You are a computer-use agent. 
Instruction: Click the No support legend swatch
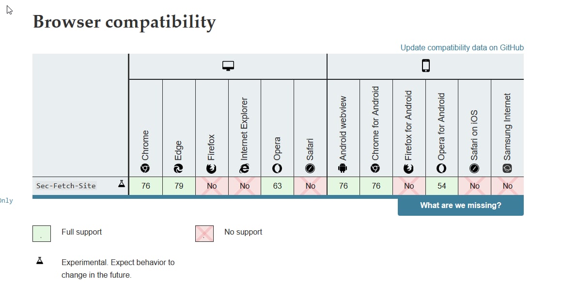pyautogui.click(x=204, y=233)
